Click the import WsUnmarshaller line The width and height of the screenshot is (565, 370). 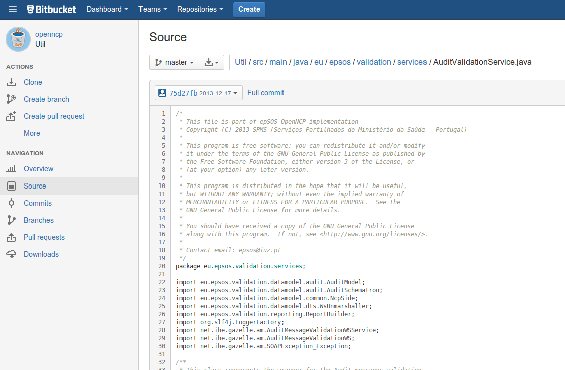pyautogui.click(x=274, y=306)
